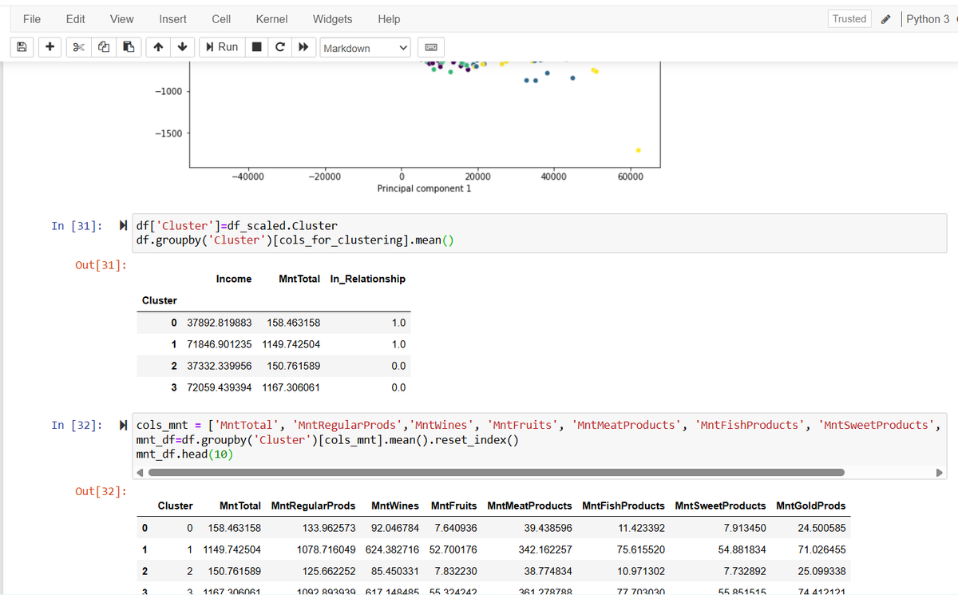Click run-cell arrow beside In [32]
This screenshot has height=595, width=958.
click(123, 425)
